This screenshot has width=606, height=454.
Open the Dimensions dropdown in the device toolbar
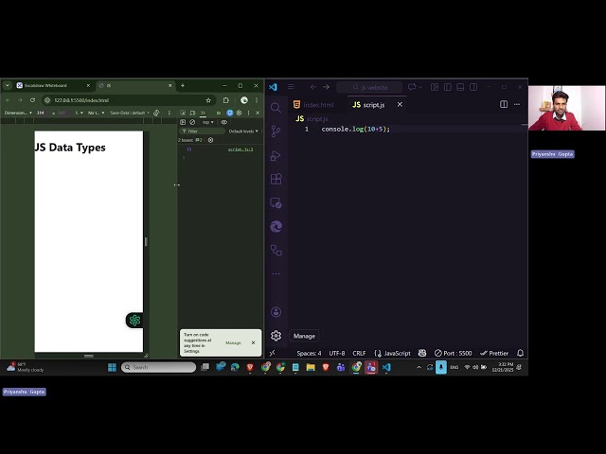18,113
